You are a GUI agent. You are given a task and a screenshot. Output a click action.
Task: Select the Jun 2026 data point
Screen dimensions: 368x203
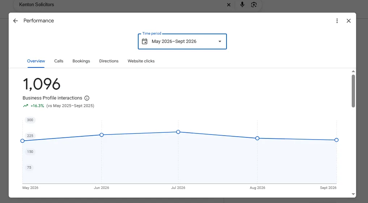pos(102,135)
